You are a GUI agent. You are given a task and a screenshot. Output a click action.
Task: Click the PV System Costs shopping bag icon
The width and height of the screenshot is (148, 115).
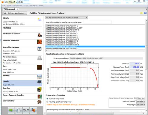tap(39, 58)
